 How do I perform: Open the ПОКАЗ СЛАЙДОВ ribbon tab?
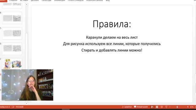click(x=76, y=1)
